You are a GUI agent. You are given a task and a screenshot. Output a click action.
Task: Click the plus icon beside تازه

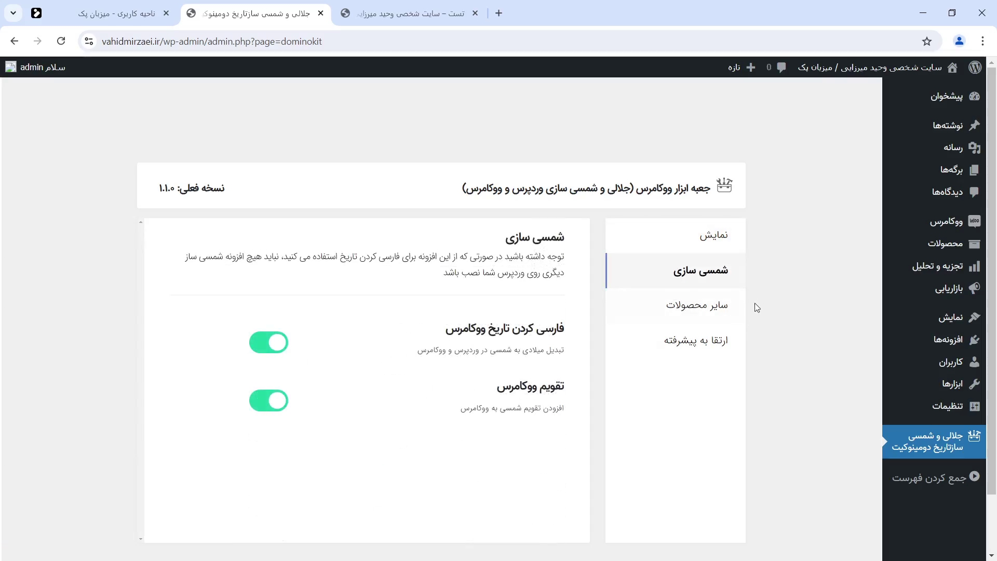pos(751,68)
